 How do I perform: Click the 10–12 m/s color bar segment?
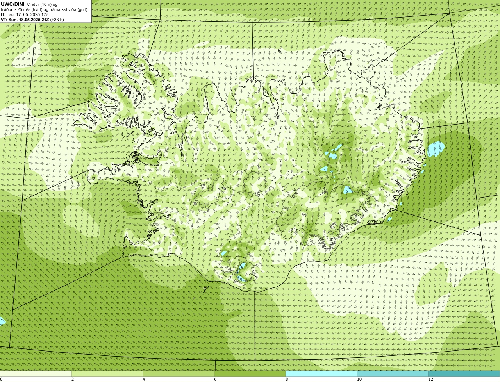pos(393,374)
